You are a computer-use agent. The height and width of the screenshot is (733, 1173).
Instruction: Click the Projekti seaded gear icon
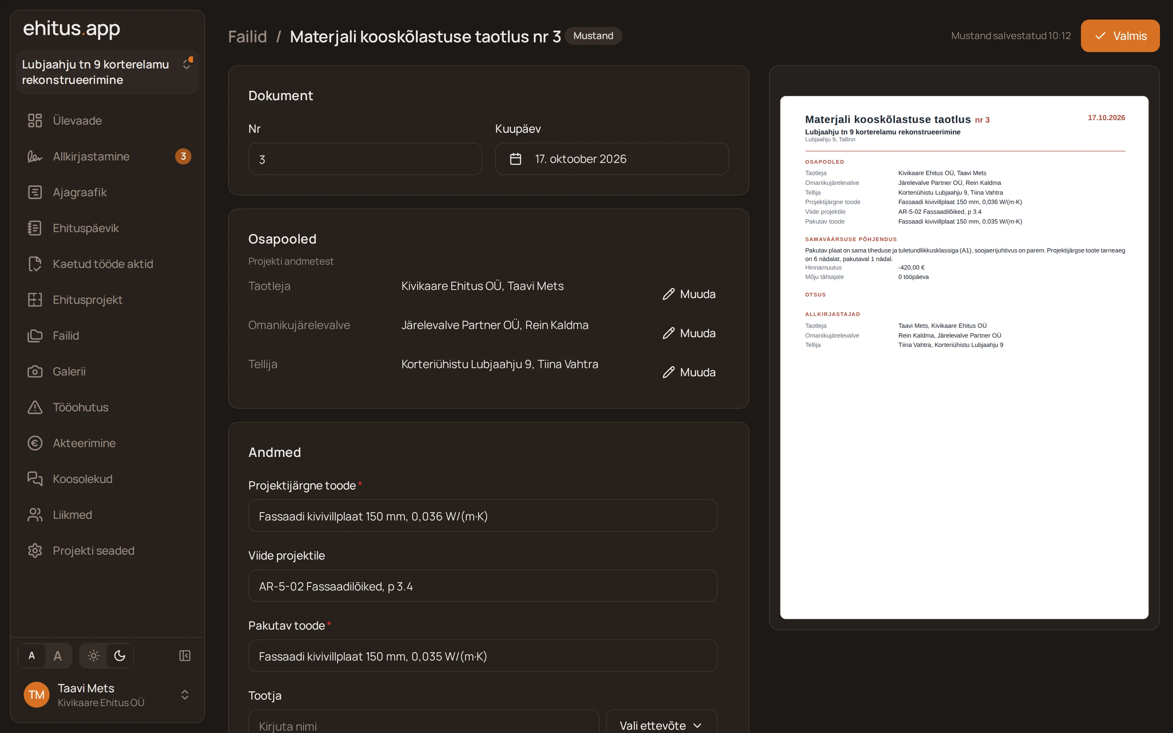[35, 551]
